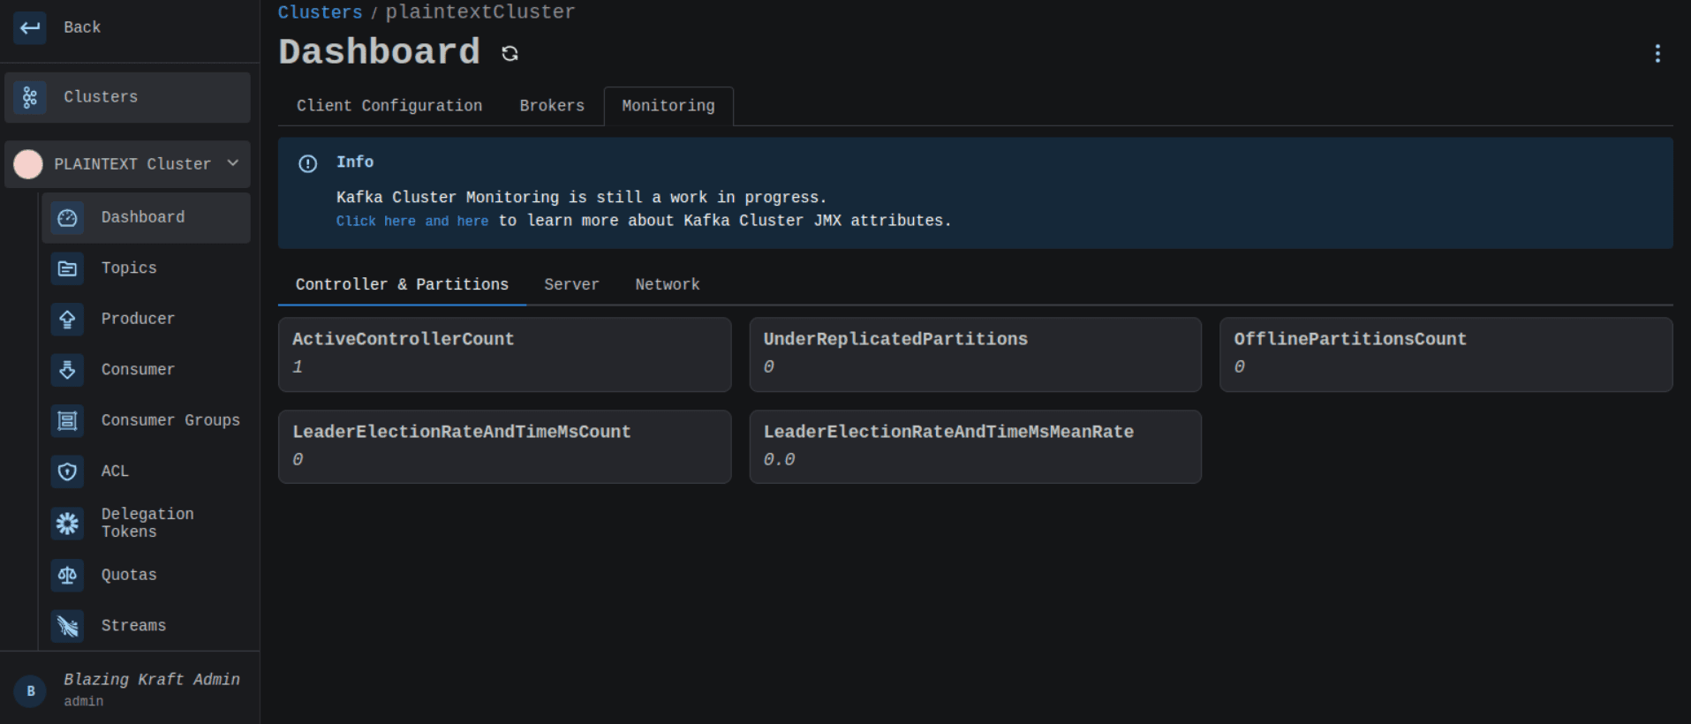Click the Back label in sidebar
Screen dimensions: 1691x724
pos(82,27)
